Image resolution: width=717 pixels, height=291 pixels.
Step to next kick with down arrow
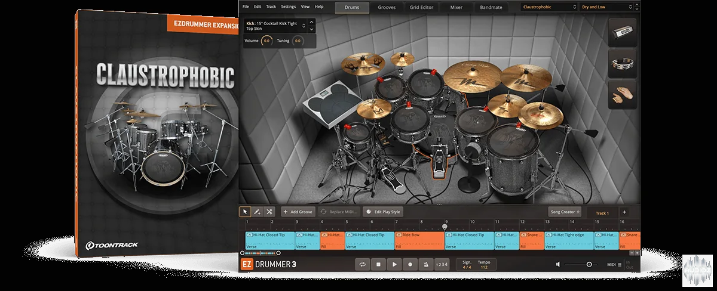(x=311, y=29)
